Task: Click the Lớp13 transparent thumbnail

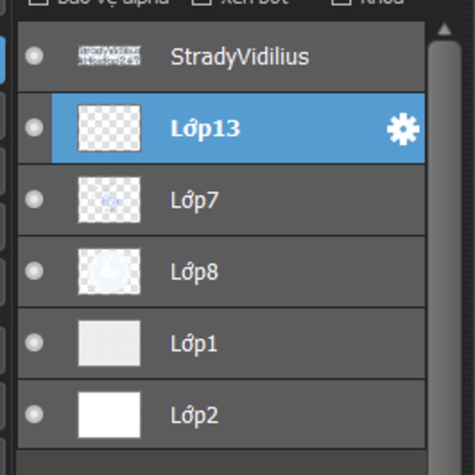Action: pyautogui.click(x=109, y=128)
